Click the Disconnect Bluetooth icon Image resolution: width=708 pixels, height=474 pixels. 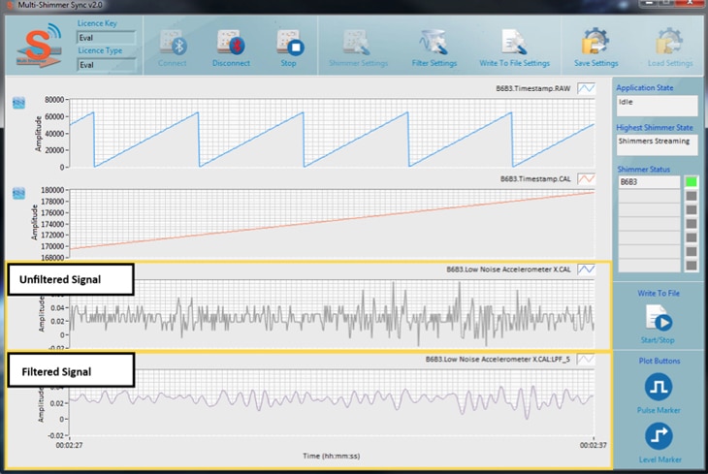click(x=231, y=43)
